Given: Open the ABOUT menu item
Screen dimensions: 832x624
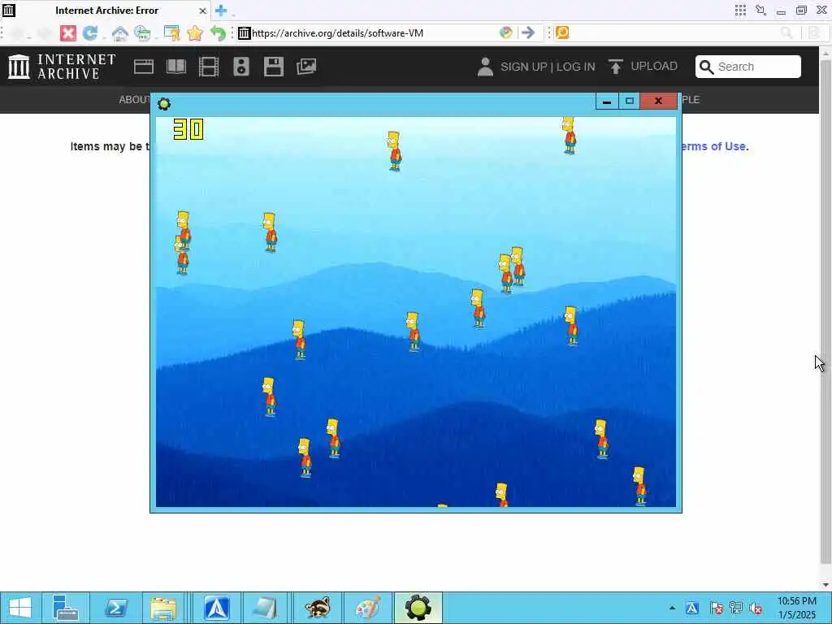Looking at the screenshot, I should [134, 100].
